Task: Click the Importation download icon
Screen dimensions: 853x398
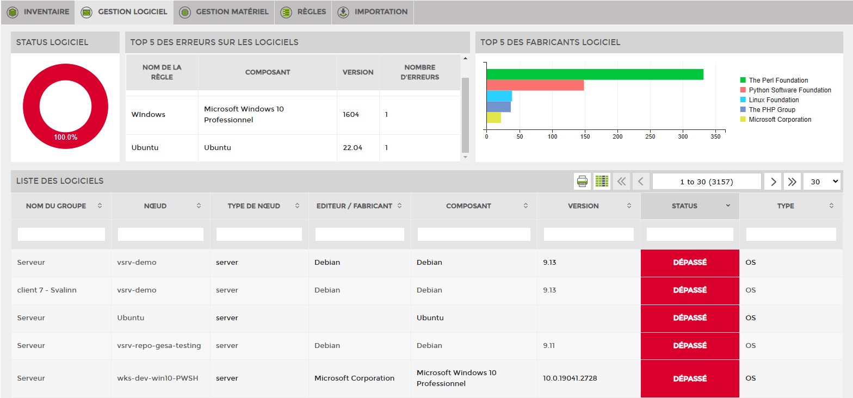Action: (x=343, y=12)
